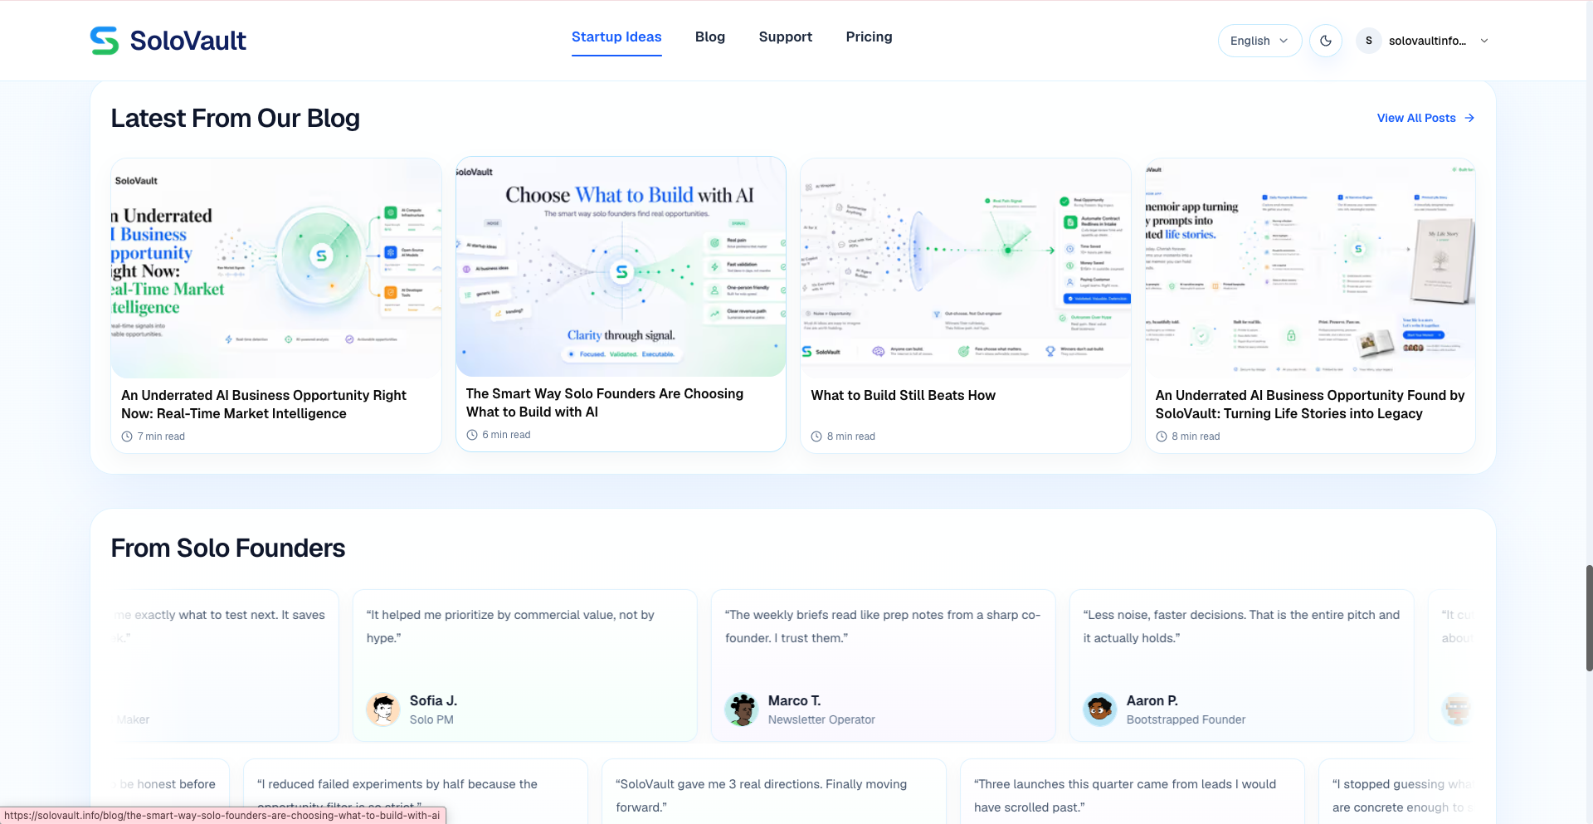Open Turning Life Stories into Legacy post title
Viewport: 1593px width, 824px height.
(1310, 405)
